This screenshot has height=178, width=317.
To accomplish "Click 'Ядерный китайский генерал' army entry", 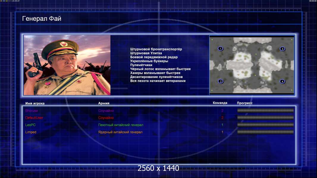I will [x=120, y=132].
